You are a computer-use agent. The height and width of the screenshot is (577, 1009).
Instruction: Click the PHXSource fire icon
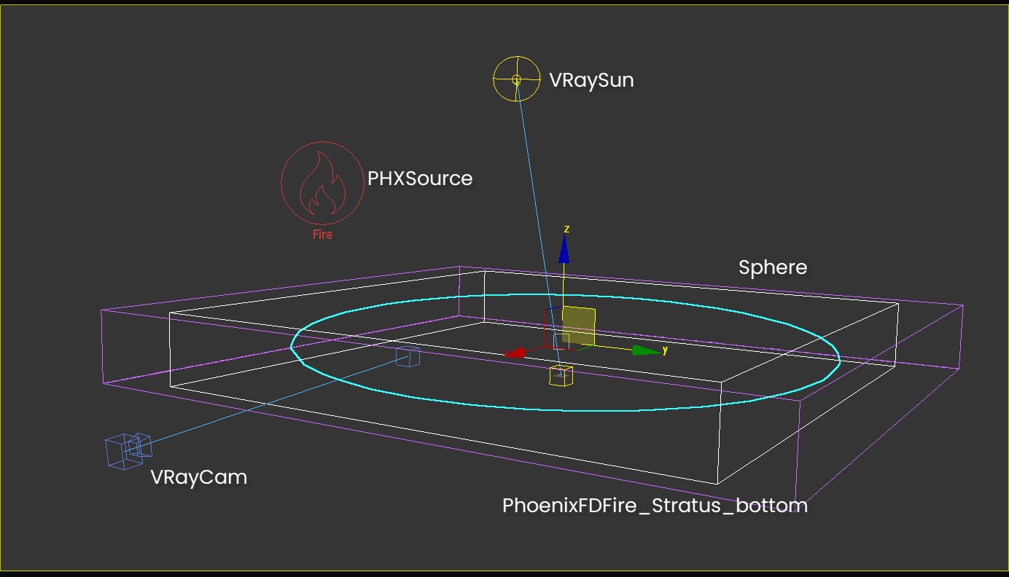[322, 182]
